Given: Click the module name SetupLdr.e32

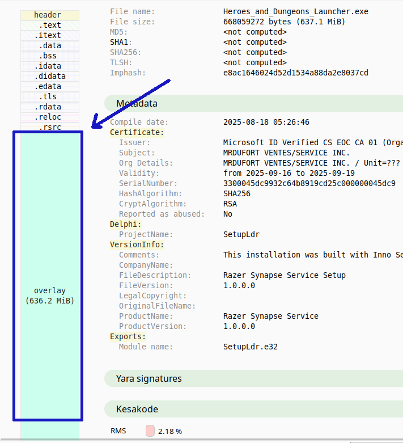Looking at the screenshot, I should 250,347.
